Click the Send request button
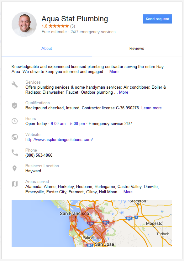Image resolution: width=184 pixels, height=261 pixels. click(158, 19)
